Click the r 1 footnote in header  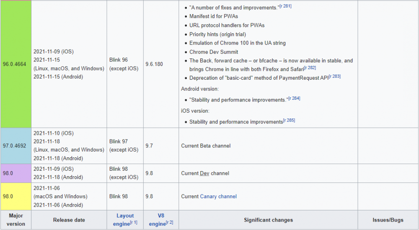[133, 223]
